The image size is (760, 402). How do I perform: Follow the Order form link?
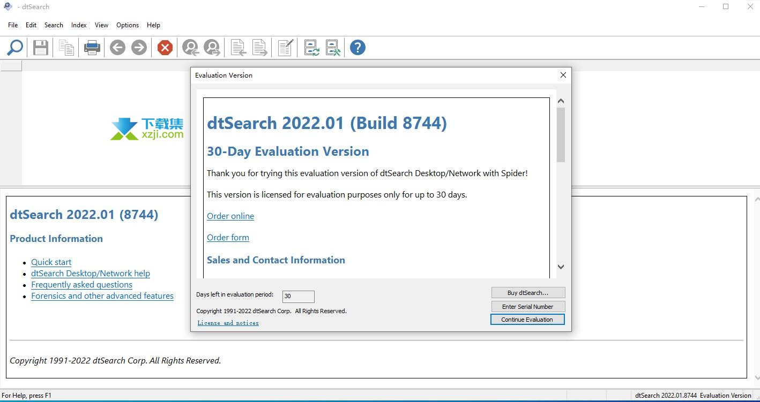[x=228, y=238]
